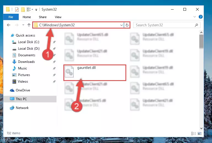This screenshot has height=143, width=212.
Task: Click the search magnifier icon
Action: click(197, 25)
